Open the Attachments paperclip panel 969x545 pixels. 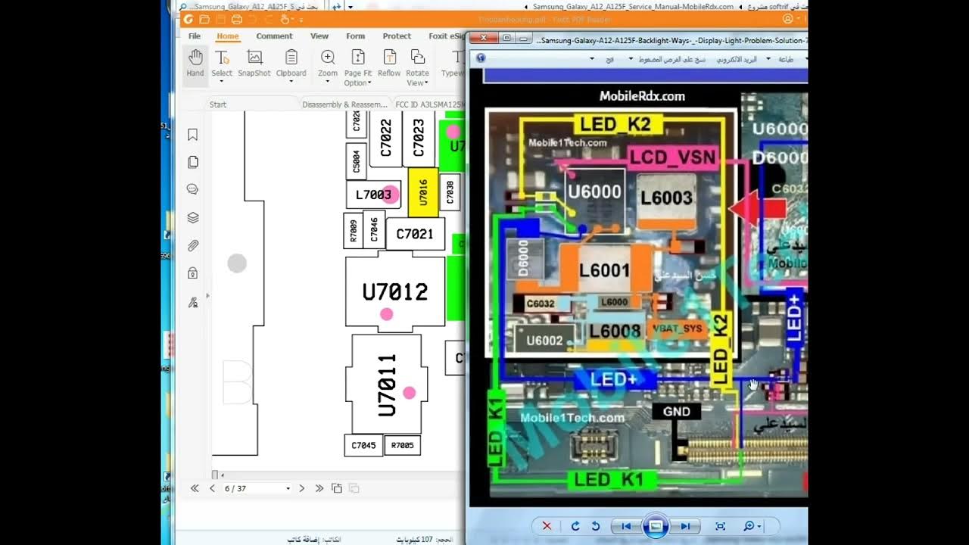coord(193,245)
